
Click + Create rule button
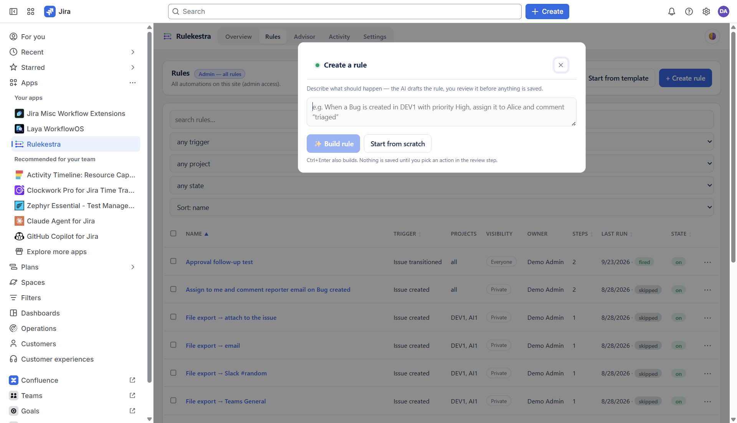coord(685,78)
